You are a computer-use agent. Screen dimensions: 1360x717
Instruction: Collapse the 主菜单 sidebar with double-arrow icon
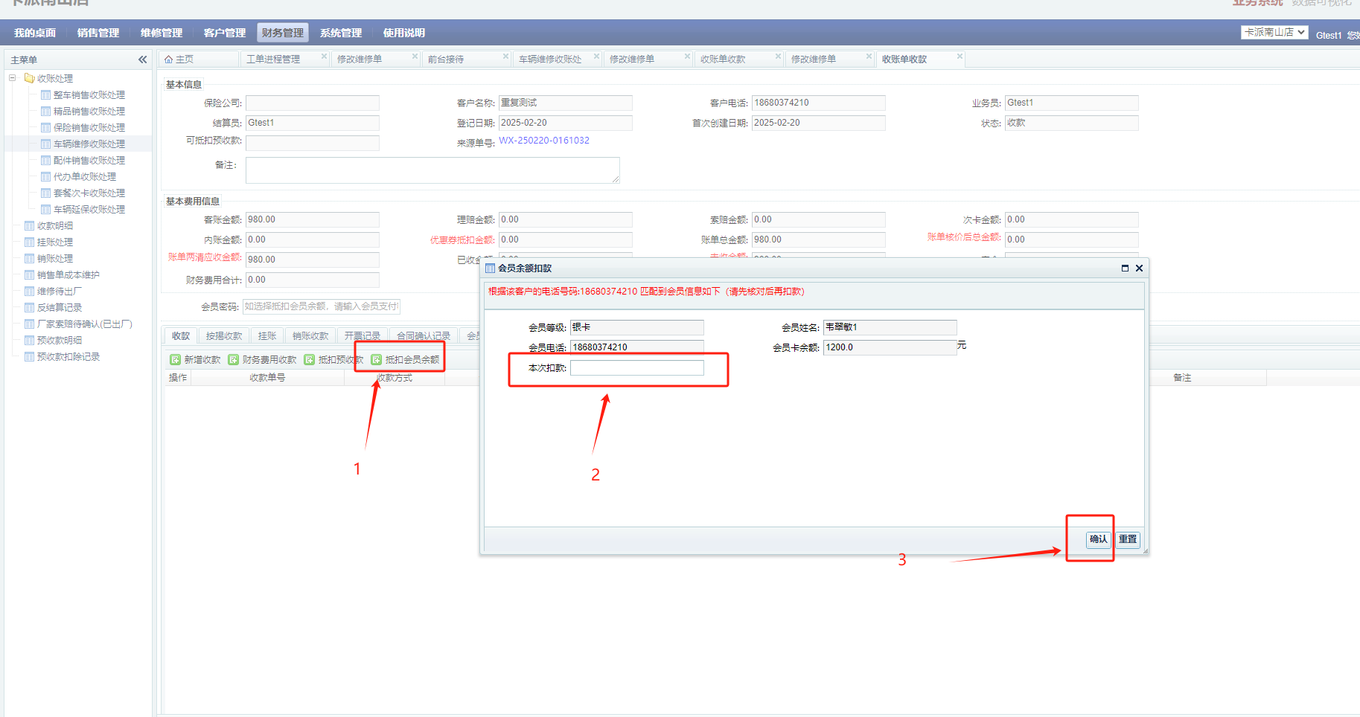click(142, 60)
